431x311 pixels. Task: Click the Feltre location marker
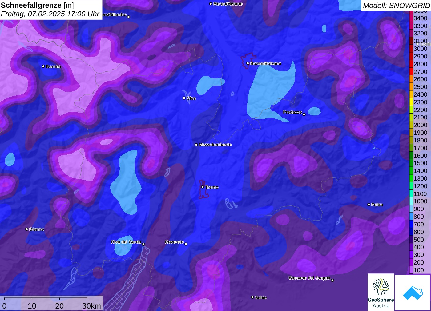369,205
